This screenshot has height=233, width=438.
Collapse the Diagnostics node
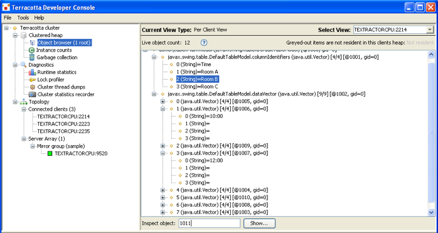click(15, 65)
